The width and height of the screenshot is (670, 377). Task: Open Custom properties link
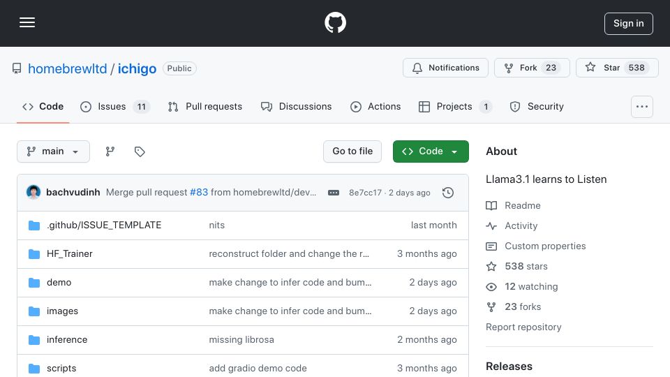pyautogui.click(x=536, y=246)
